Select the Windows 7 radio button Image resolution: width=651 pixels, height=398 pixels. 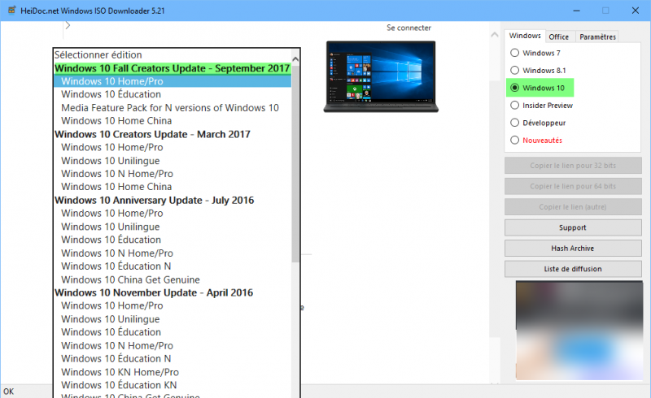(515, 53)
